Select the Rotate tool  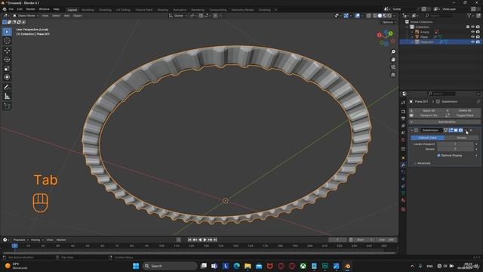7,60
